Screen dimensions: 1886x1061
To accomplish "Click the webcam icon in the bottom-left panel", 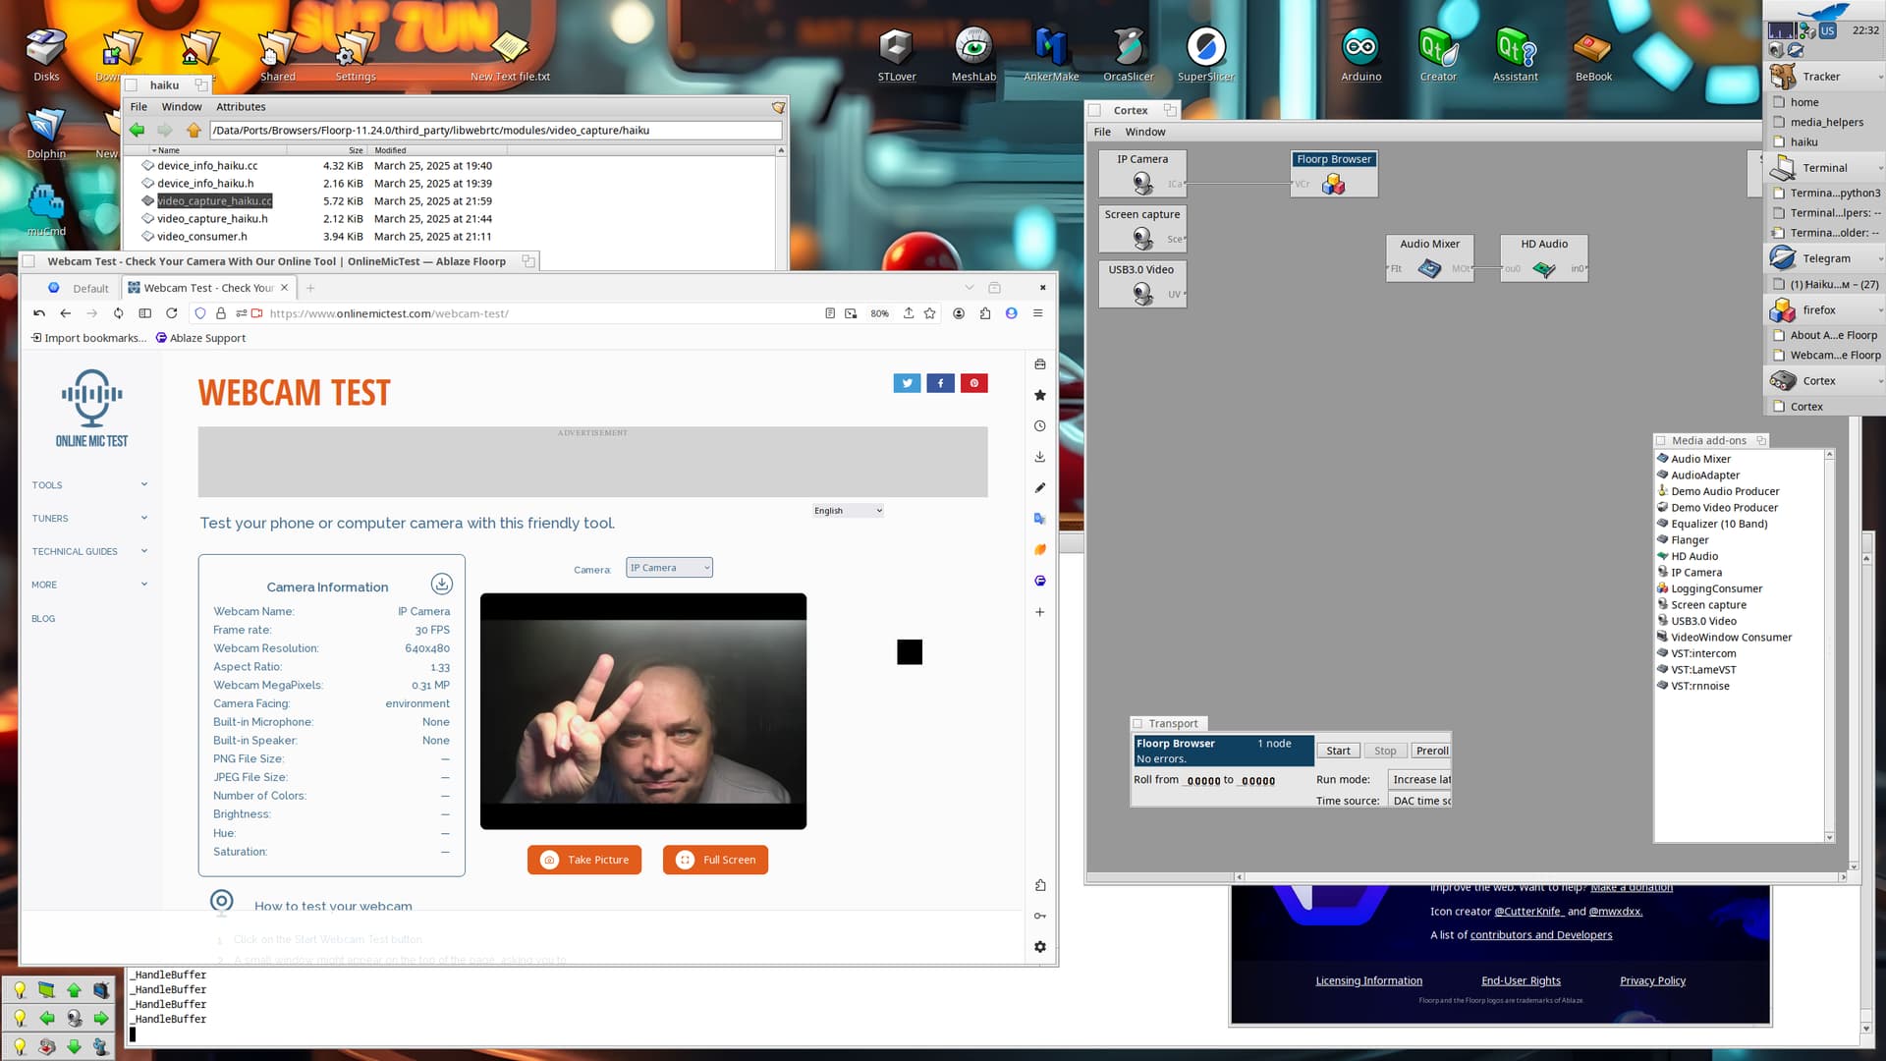I will click(74, 1019).
